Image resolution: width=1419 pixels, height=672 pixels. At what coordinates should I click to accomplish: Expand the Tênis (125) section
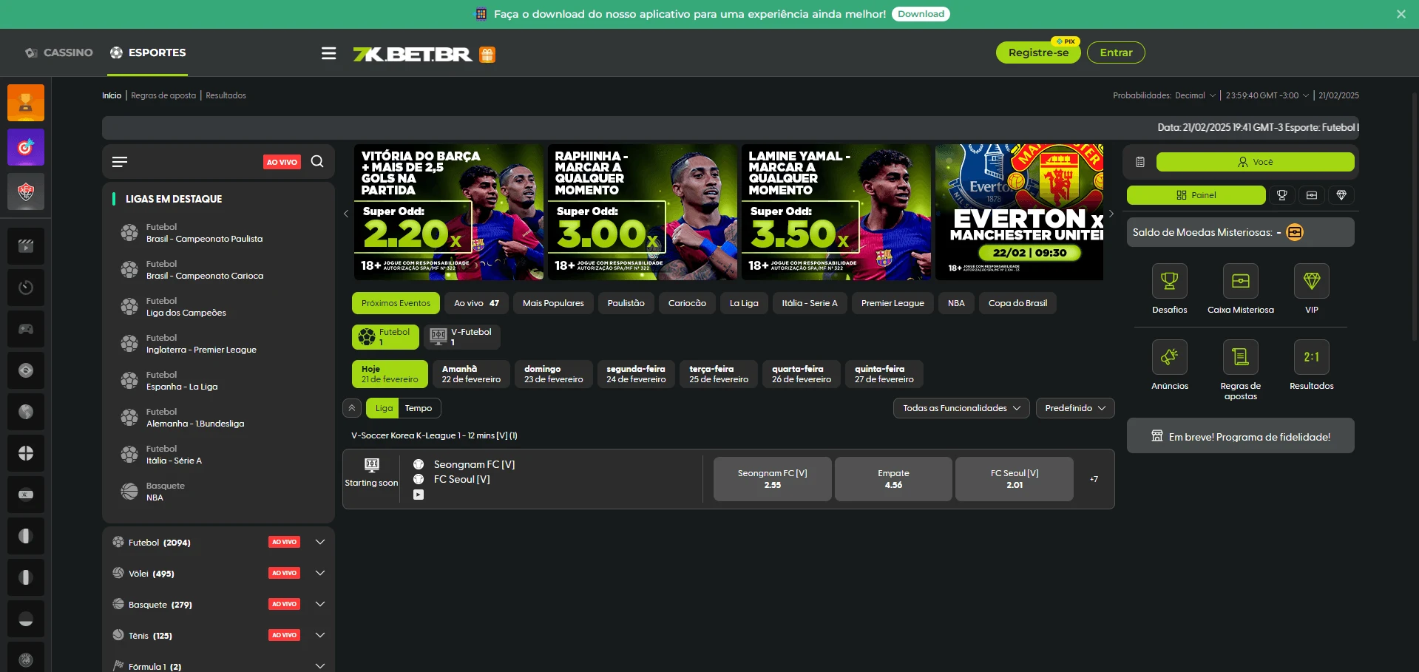click(x=320, y=635)
